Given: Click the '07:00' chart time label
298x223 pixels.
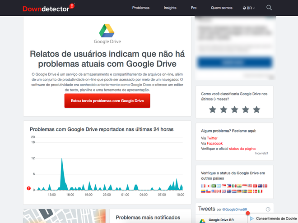Looking at the screenshot, I should pyautogui.click(x=162, y=195).
